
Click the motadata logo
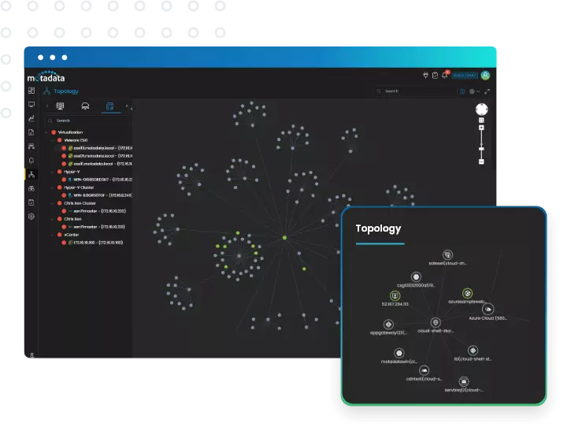tap(46, 77)
